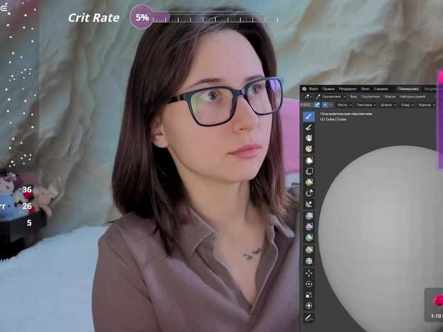Select the Line Project tool
The image size is (443, 332).
tap(309, 204)
